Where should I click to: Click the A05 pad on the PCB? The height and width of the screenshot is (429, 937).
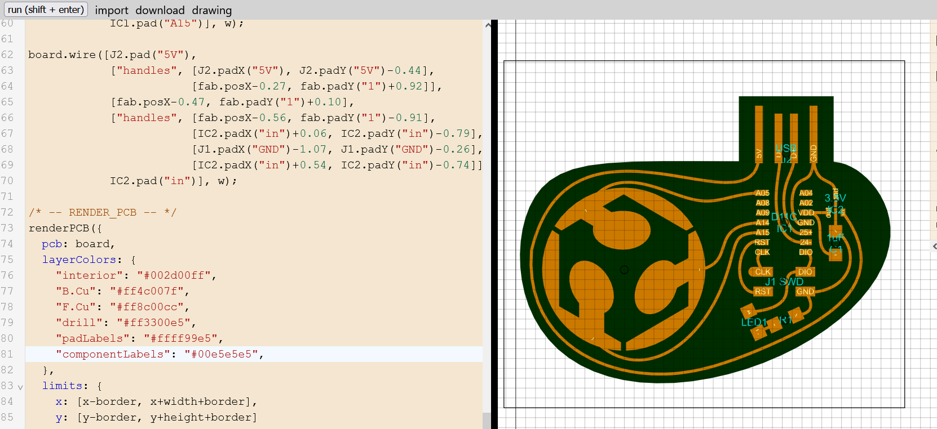(762, 193)
